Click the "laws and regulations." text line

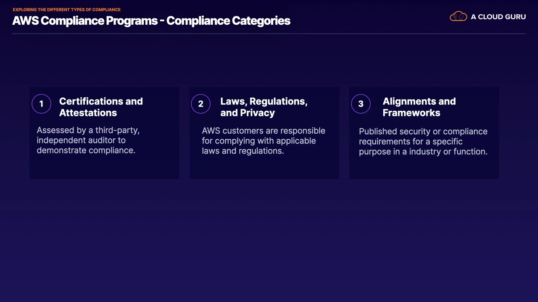243,151
